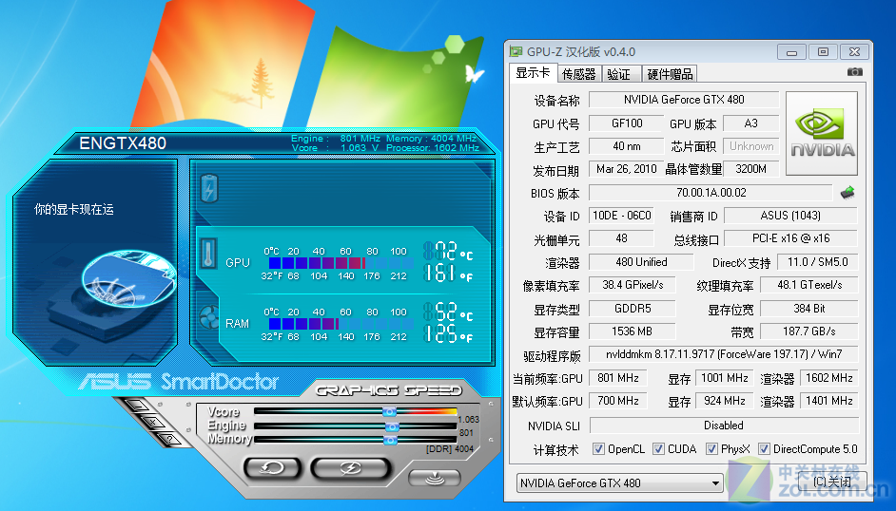Click the reset-to-default circular arrow button

point(273,467)
